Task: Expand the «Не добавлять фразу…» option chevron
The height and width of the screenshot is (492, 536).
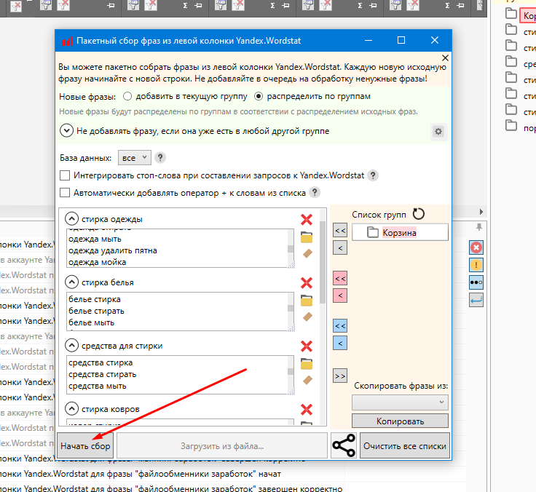Action: point(67,131)
